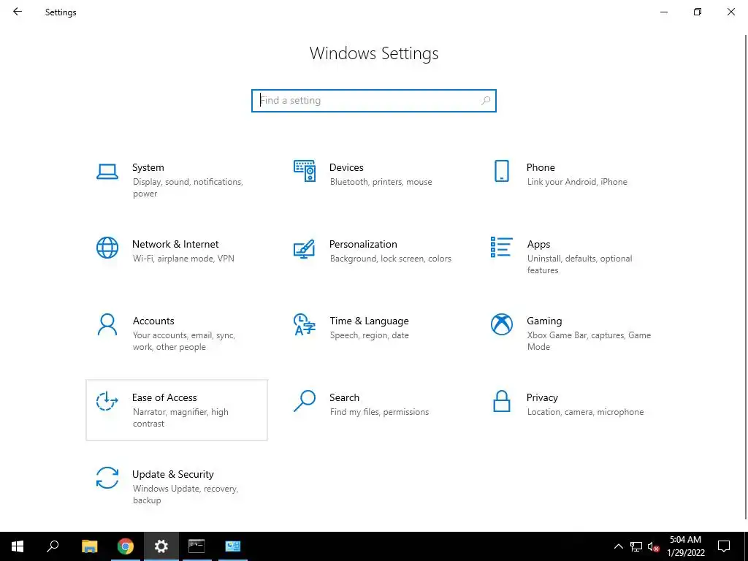This screenshot has width=748, height=561.
Task: Click "Bluetooth, printers, mouse" description
Action: click(x=381, y=182)
